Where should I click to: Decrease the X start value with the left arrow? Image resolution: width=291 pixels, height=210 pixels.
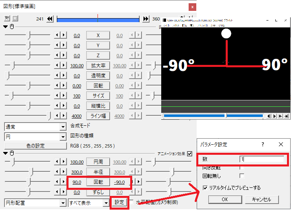click(57, 35)
